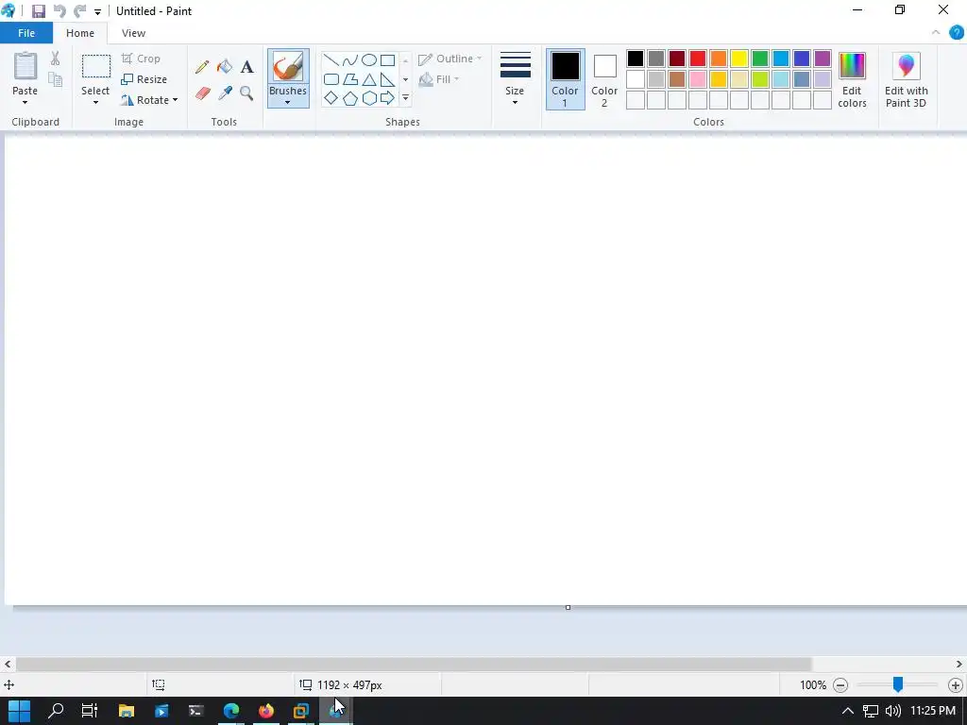Click the Undo arrow in title bar
Image resolution: width=967 pixels, height=725 pixels.
[x=59, y=10]
